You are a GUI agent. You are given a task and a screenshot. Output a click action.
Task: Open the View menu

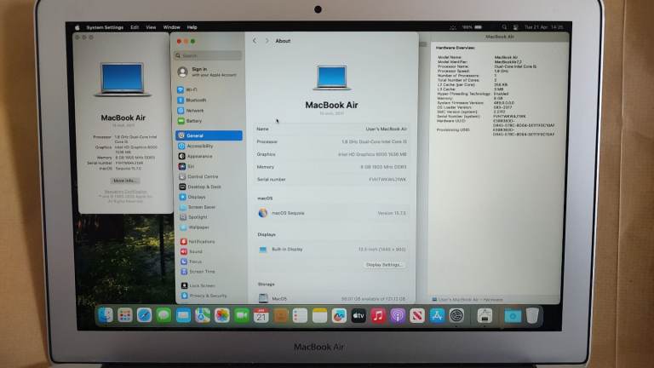tap(151, 27)
